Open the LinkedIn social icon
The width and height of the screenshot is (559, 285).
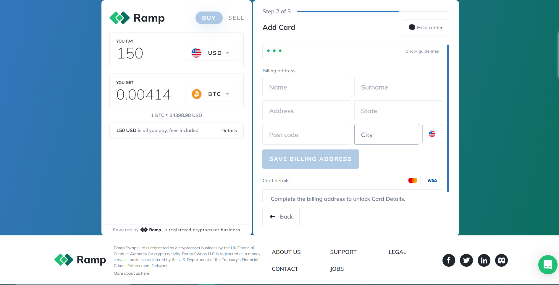(484, 260)
